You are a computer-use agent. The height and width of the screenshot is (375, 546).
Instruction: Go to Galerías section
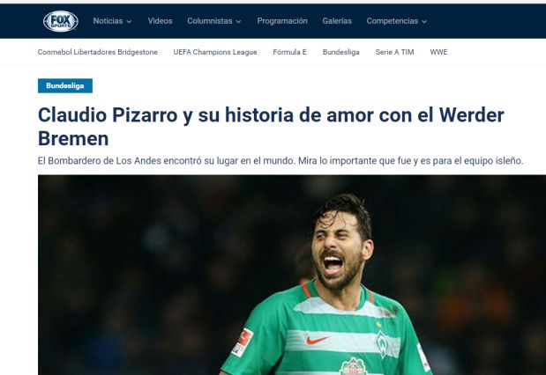pyautogui.click(x=337, y=21)
